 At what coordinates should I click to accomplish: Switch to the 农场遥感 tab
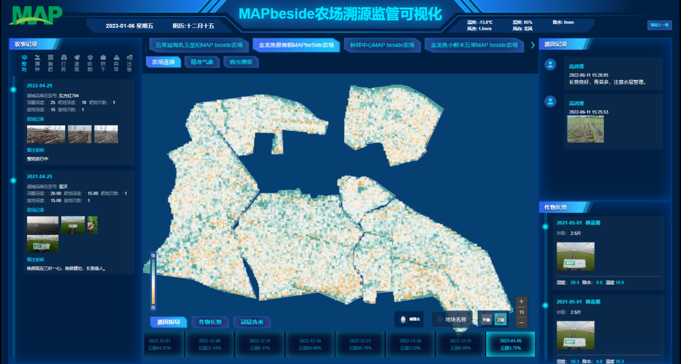coord(163,62)
